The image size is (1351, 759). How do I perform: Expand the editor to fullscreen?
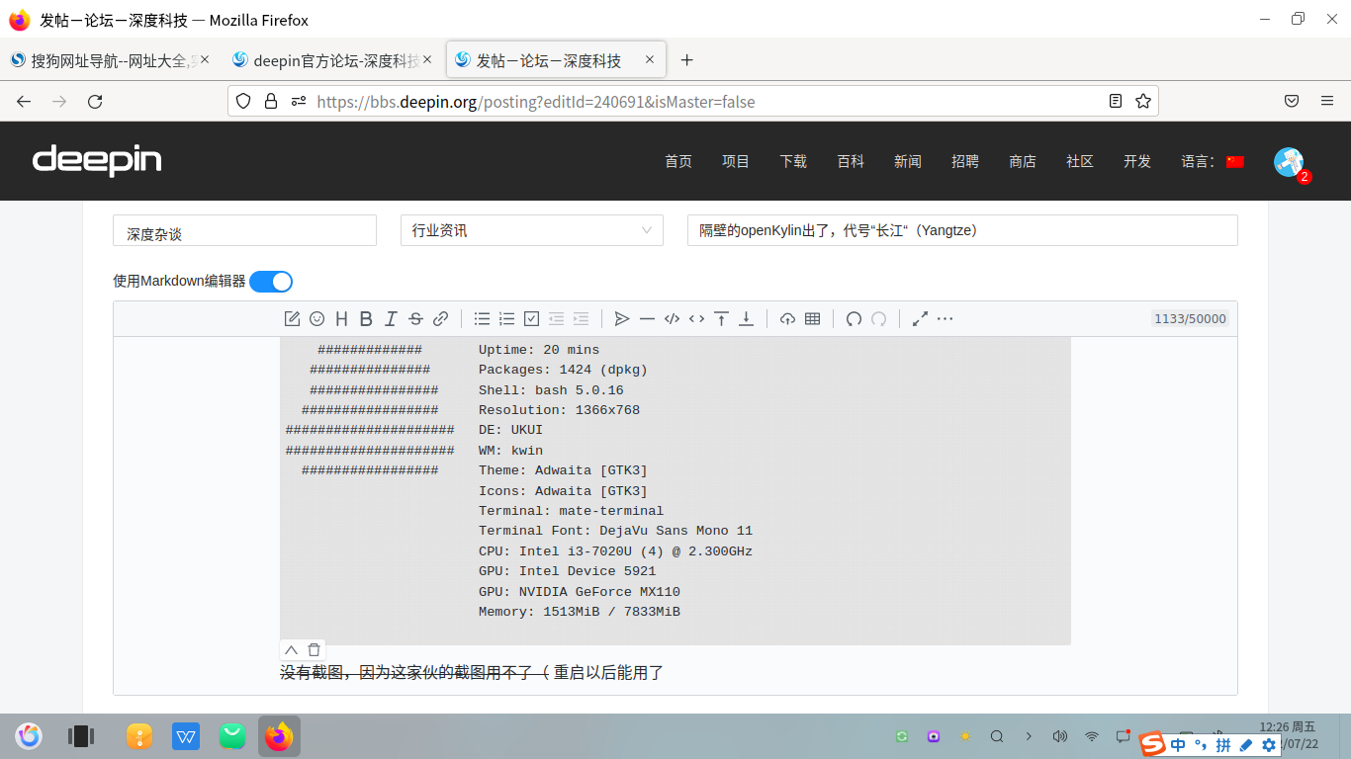[x=920, y=318]
